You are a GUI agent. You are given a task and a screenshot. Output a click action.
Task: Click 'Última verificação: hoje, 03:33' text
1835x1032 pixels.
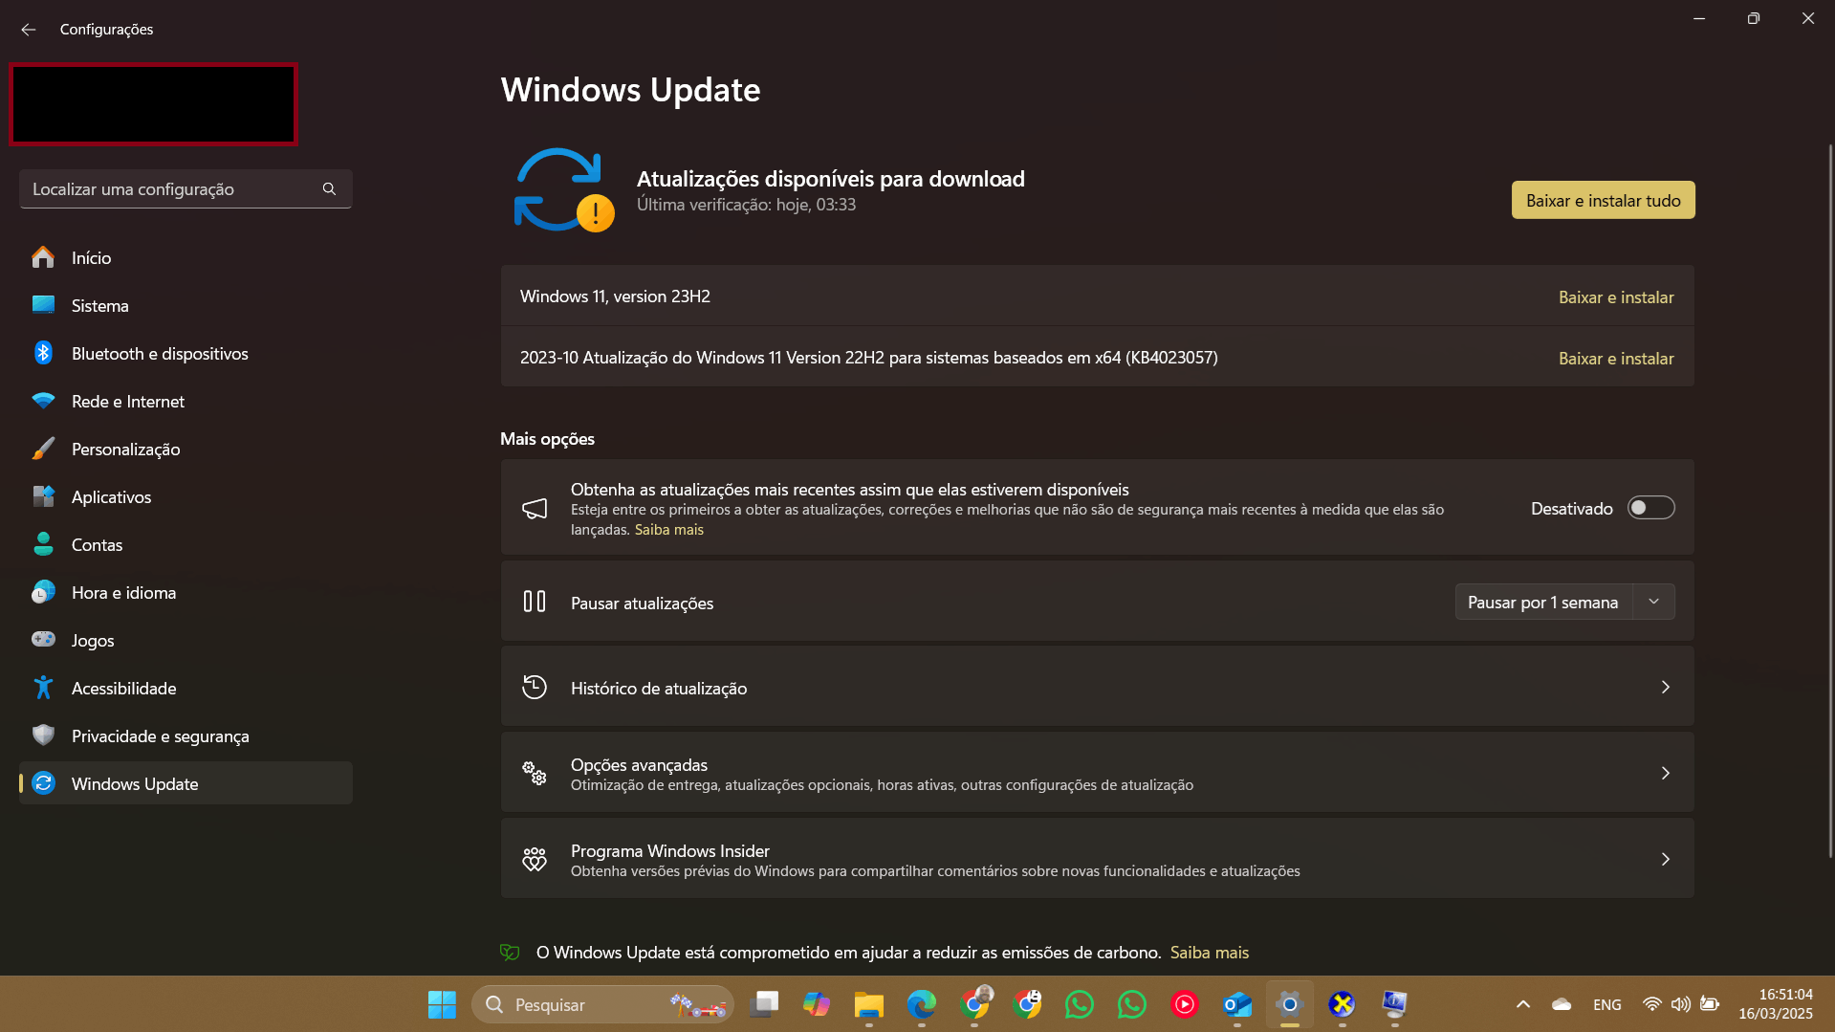point(746,205)
